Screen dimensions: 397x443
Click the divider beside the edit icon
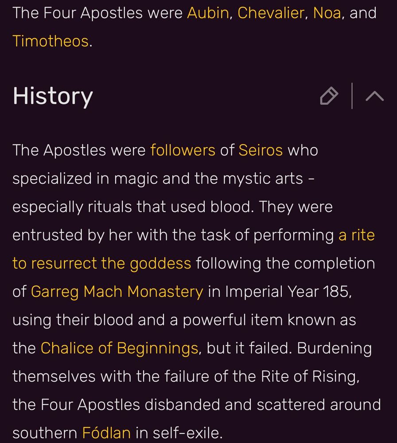point(351,96)
